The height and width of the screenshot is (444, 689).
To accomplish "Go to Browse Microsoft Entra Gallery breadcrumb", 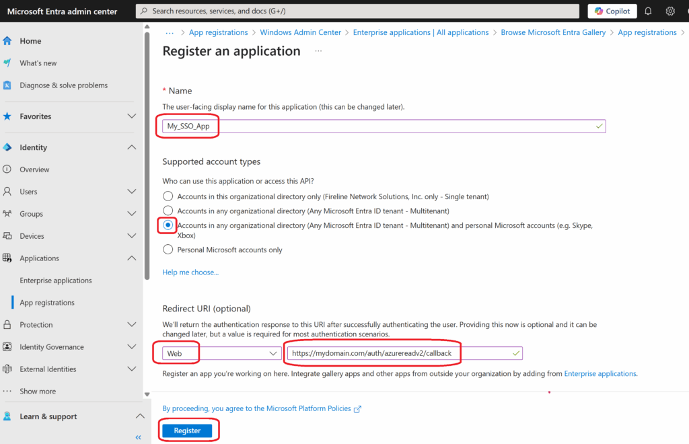I will click(553, 32).
